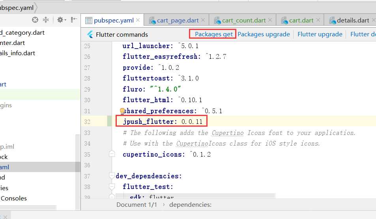376x219 pixels.
Task: Collapse the flutter_test fold marker
Action: [x=112, y=186]
